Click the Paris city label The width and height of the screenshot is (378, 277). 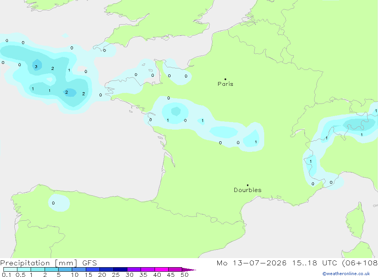(x=225, y=84)
